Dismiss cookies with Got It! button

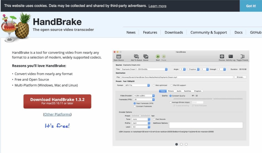tap(251, 6)
